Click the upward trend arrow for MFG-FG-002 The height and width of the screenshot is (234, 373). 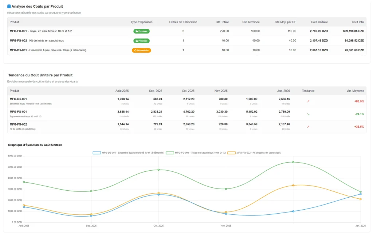308,127
